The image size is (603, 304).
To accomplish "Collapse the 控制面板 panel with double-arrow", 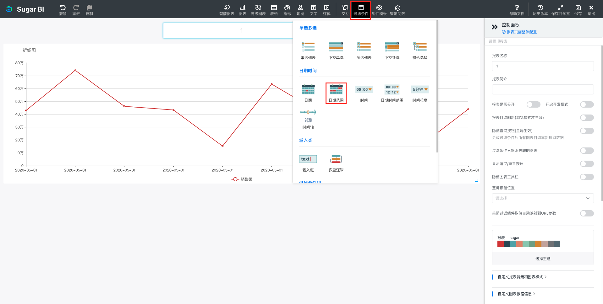I will pyautogui.click(x=495, y=27).
